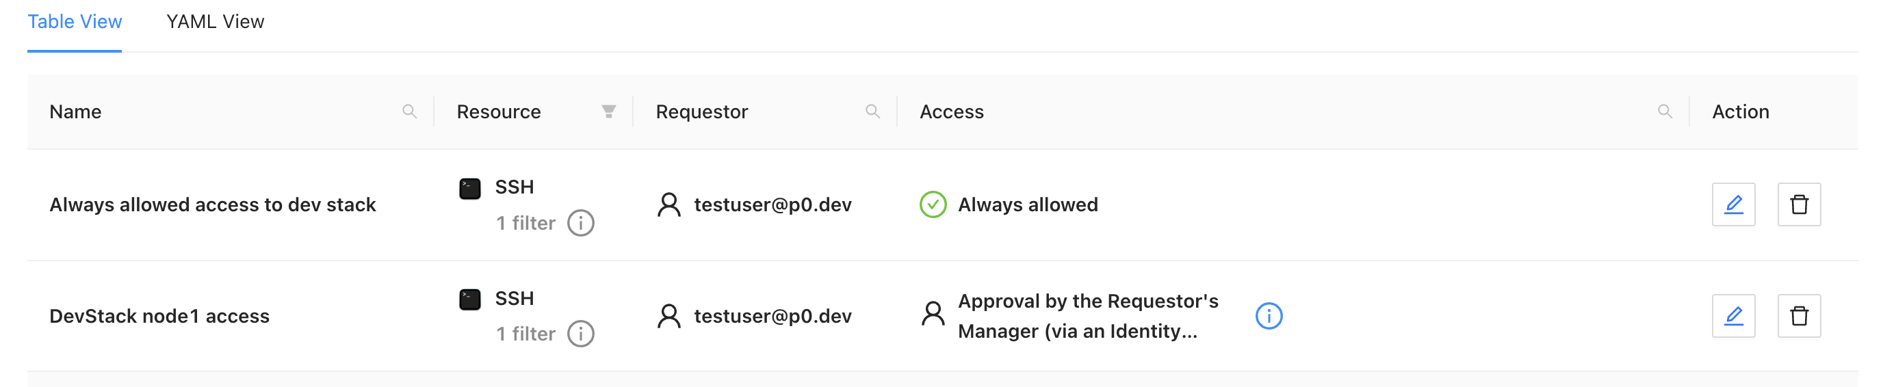Edit the DevStack node1 access rule
Viewport: 1883px width, 387px height.
(1733, 316)
